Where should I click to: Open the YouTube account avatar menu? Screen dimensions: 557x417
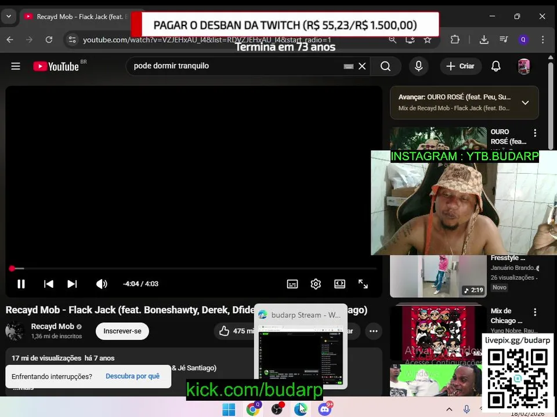524,66
